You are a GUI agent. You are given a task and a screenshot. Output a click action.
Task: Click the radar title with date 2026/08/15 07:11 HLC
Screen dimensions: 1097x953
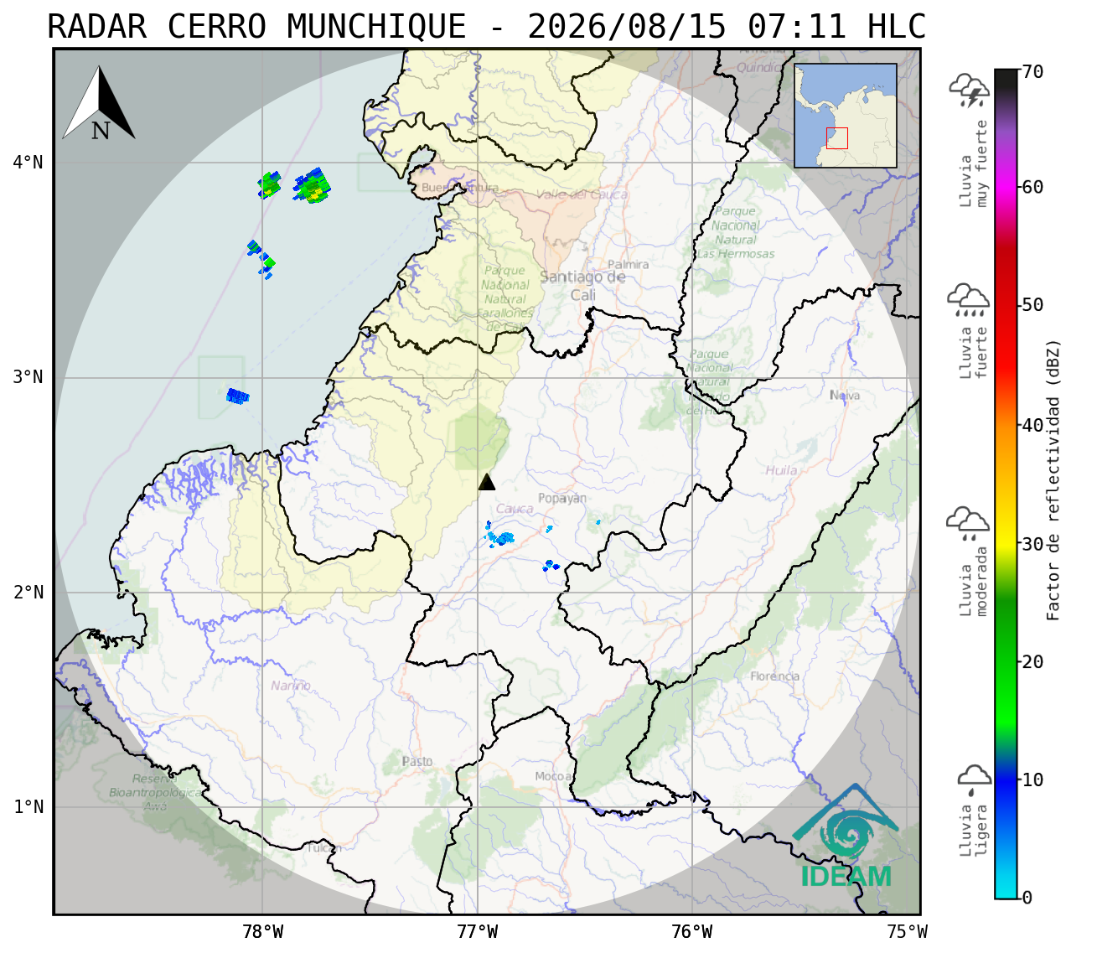487,27
